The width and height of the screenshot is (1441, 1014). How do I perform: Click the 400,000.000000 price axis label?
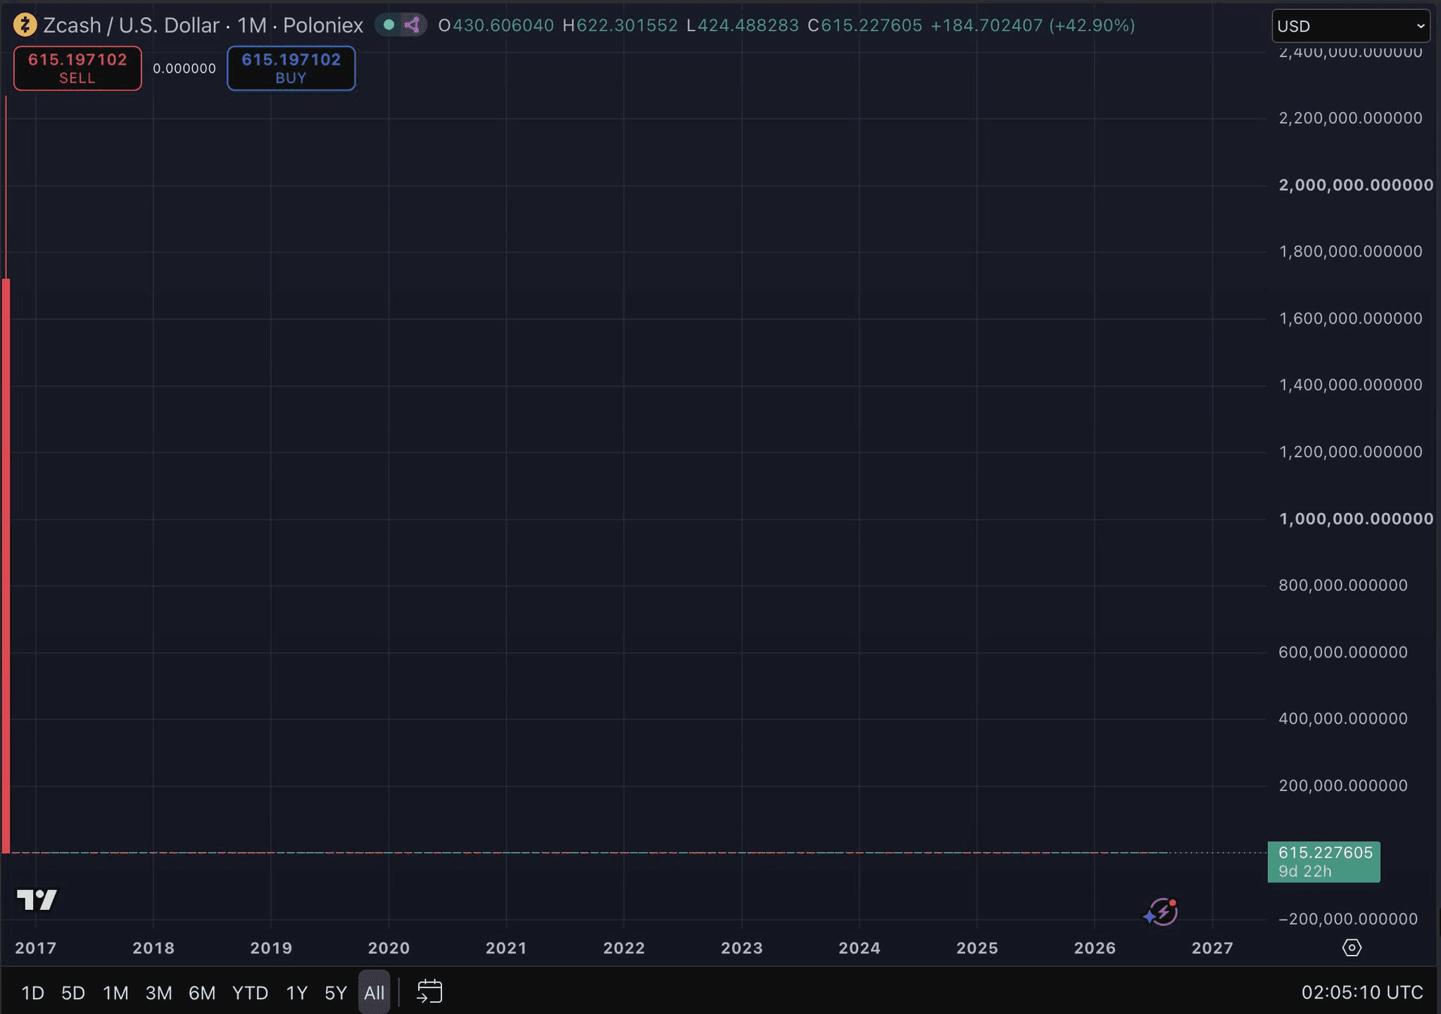click(x=1343, y=718)
